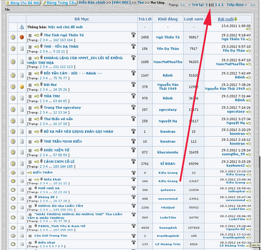The width and height of the screenshot is (261, 250).
Task: Open the Thơ breadcrumb link
Action: pos(141,3)
